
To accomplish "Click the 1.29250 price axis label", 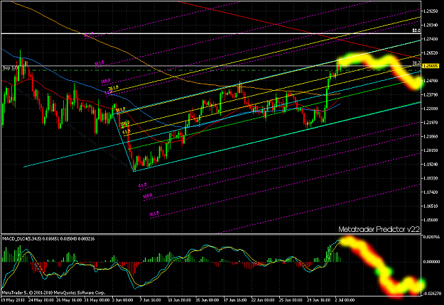I will [x=431, y=11].
